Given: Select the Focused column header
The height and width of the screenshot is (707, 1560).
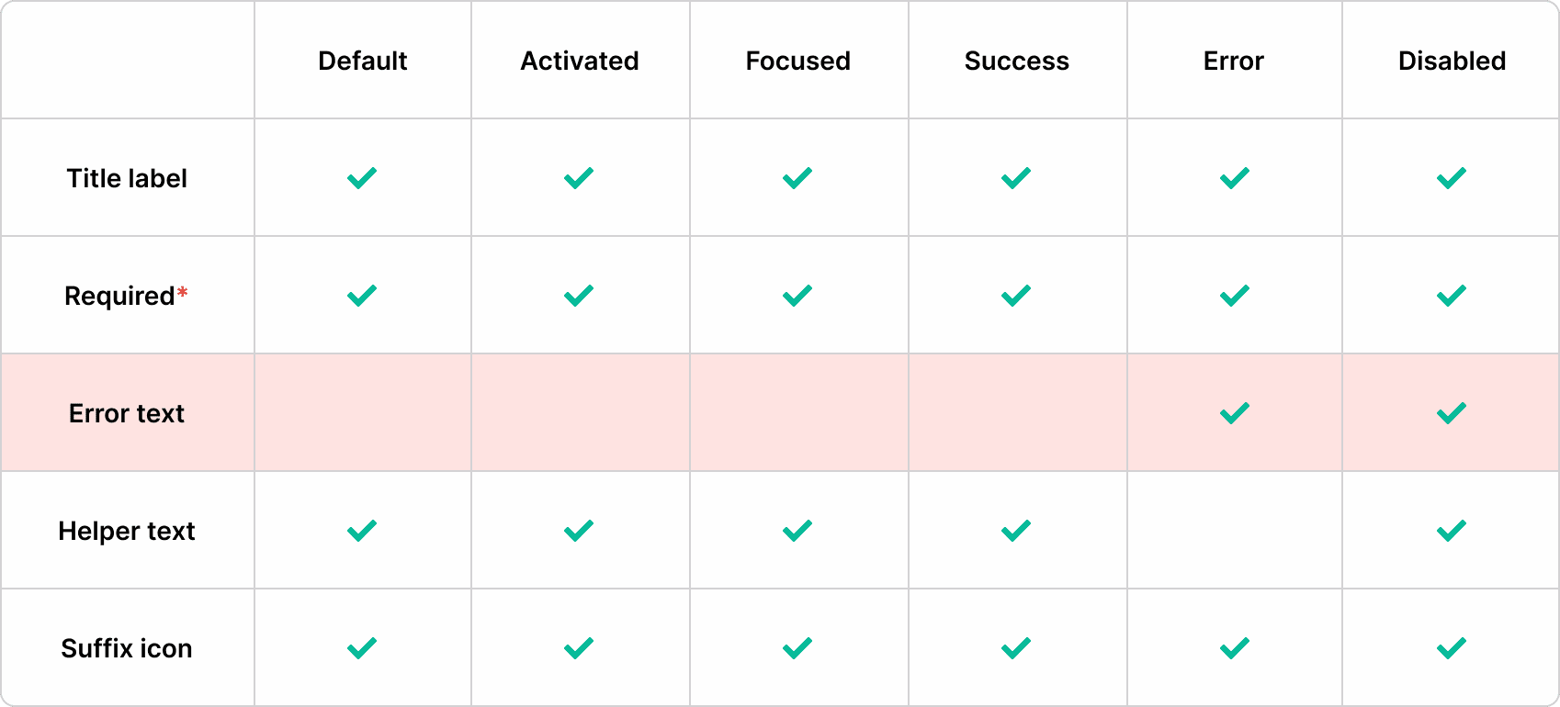Looking at the screenshot, I should point(798,61).
